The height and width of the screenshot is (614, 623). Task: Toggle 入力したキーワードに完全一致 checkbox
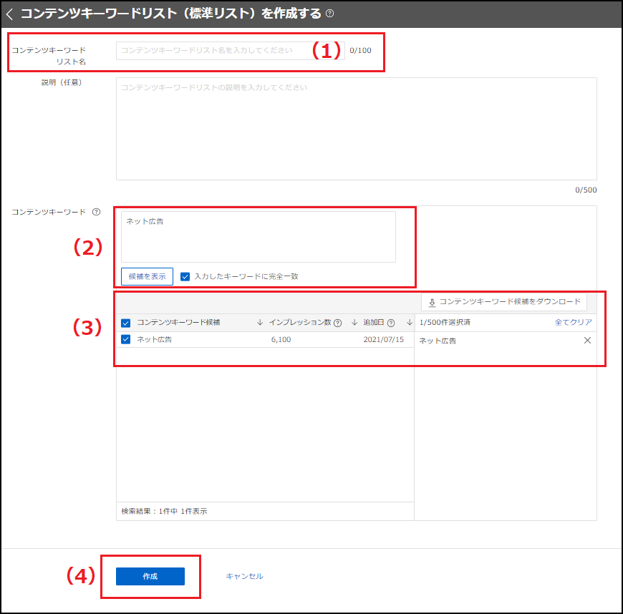pyautogui.click(x=185, y=276)
